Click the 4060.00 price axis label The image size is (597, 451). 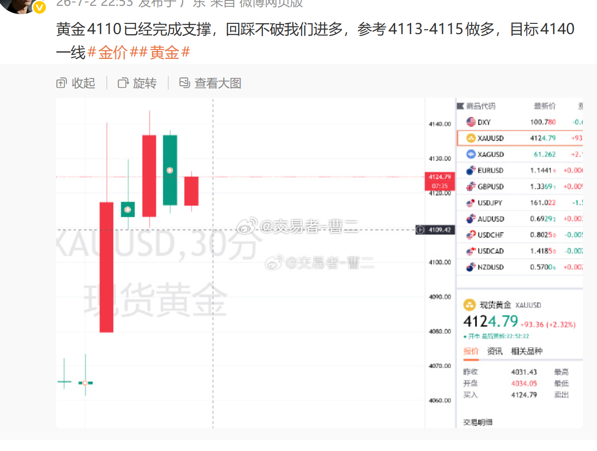(x=439, y=401)
